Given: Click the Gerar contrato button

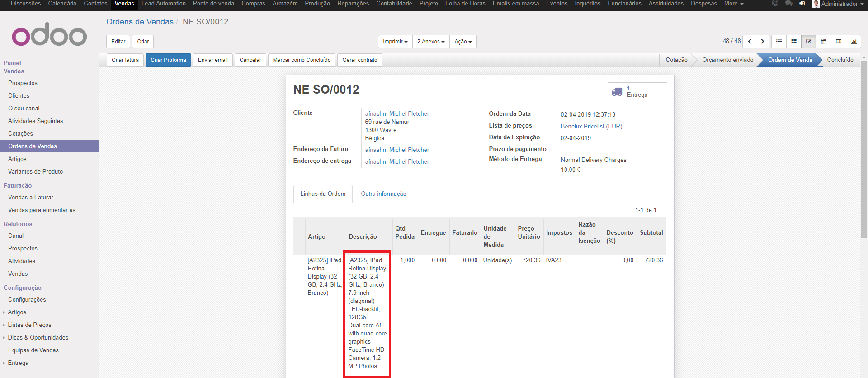Looking at the screenshot, I should click(360, 60).
